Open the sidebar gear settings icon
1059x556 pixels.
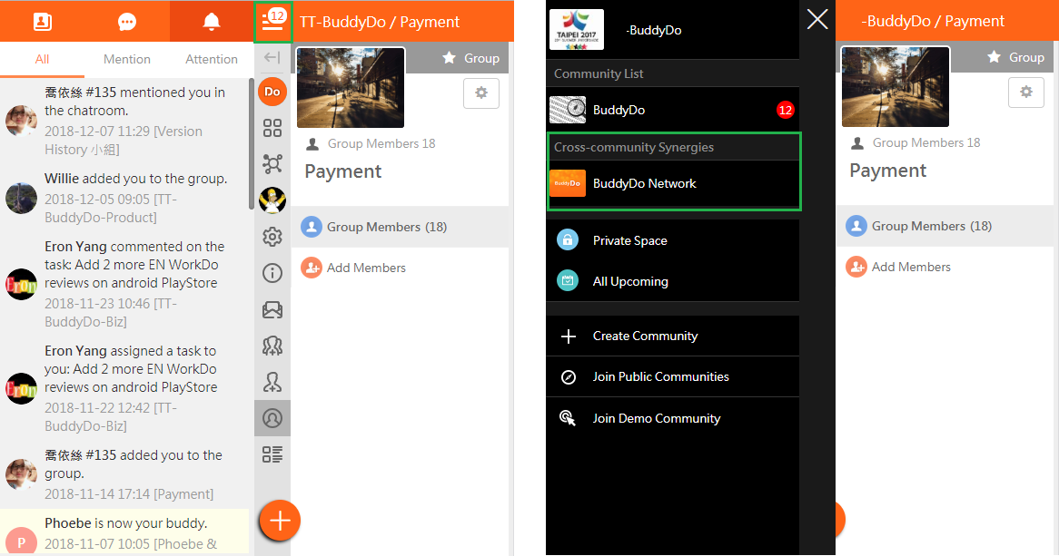click(272, 237)
